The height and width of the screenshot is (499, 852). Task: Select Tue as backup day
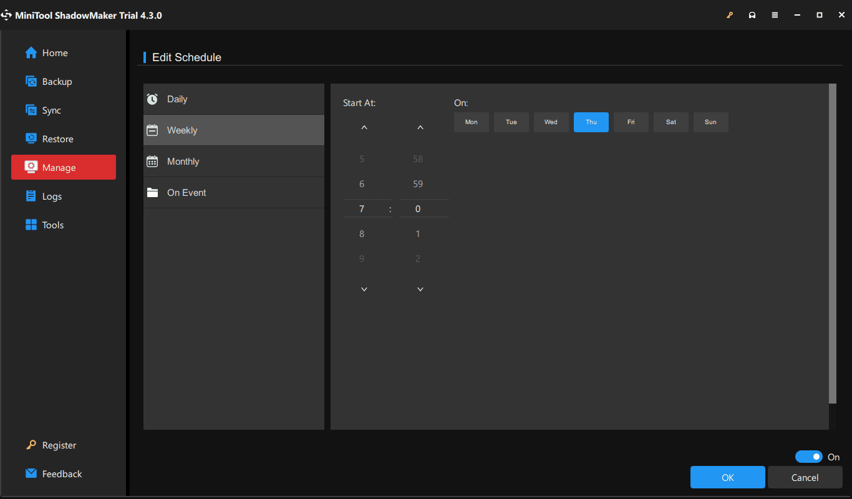click(x=511, y=122)
